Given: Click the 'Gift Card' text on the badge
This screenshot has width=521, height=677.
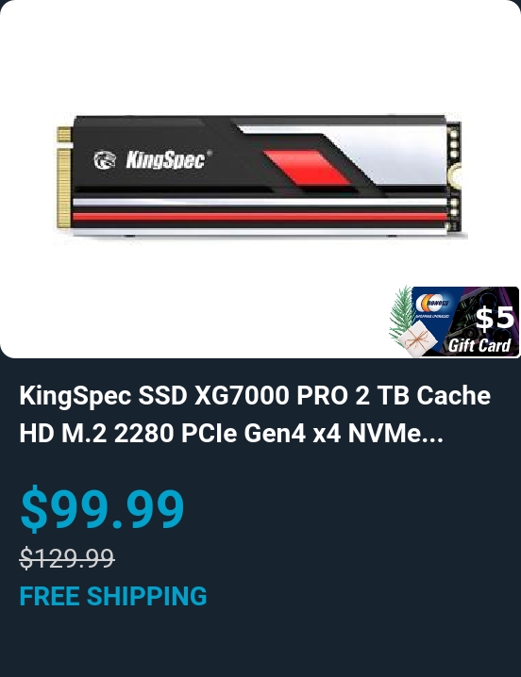Looking at the screenshot, I should coord(479,345).
